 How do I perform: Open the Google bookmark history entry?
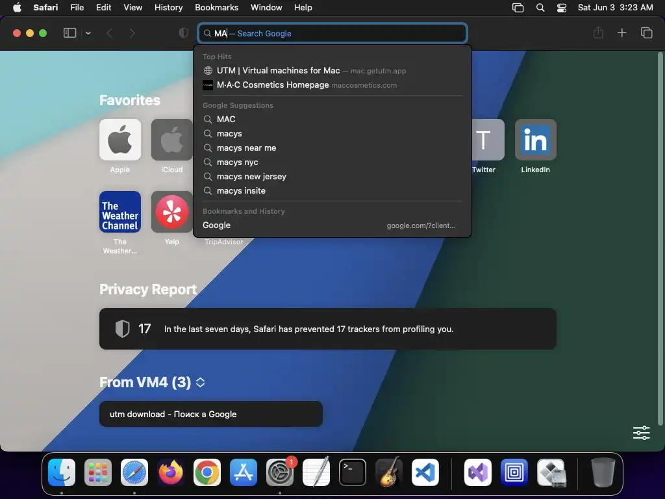332,225
